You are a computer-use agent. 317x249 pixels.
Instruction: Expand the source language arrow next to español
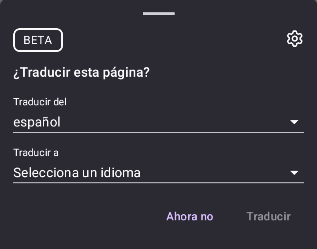pyautogui.click(x=294, y=122)
